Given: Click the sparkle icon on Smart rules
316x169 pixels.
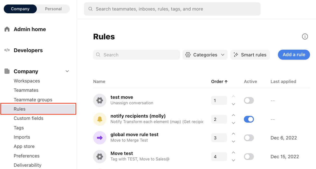Looking at the screenshot, I should pyautogui.click(x=236, y=54).
